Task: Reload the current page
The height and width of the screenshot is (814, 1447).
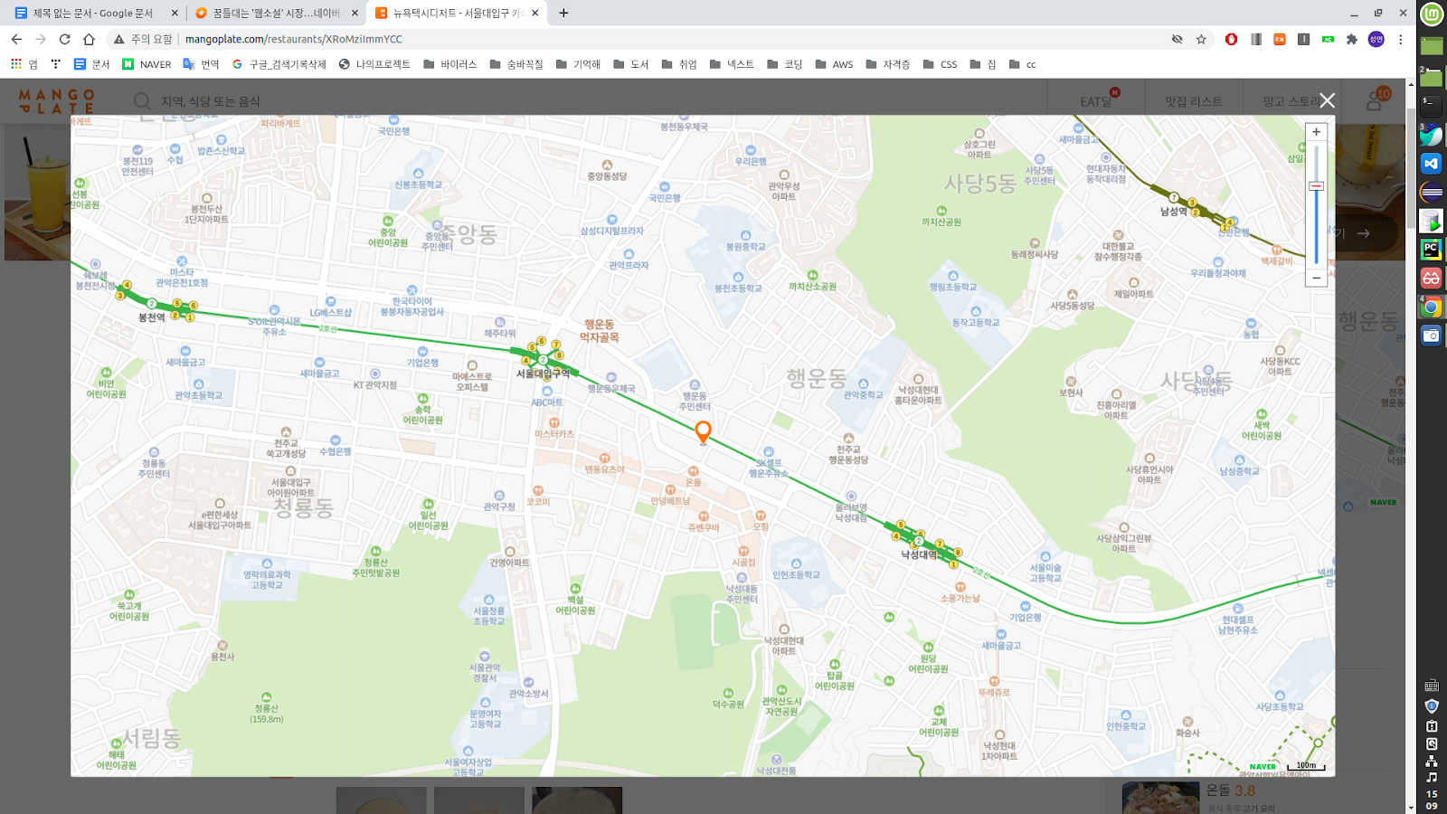Action: 64,39
